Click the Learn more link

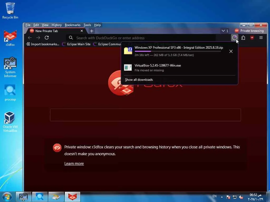pyautogui.click(x=74, y=164)
